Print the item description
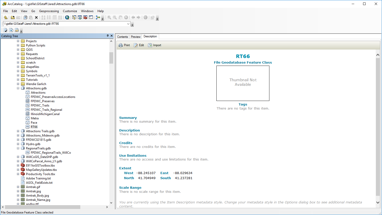Image resolution: width=382 pixels, height=215 pixels. 124,45
